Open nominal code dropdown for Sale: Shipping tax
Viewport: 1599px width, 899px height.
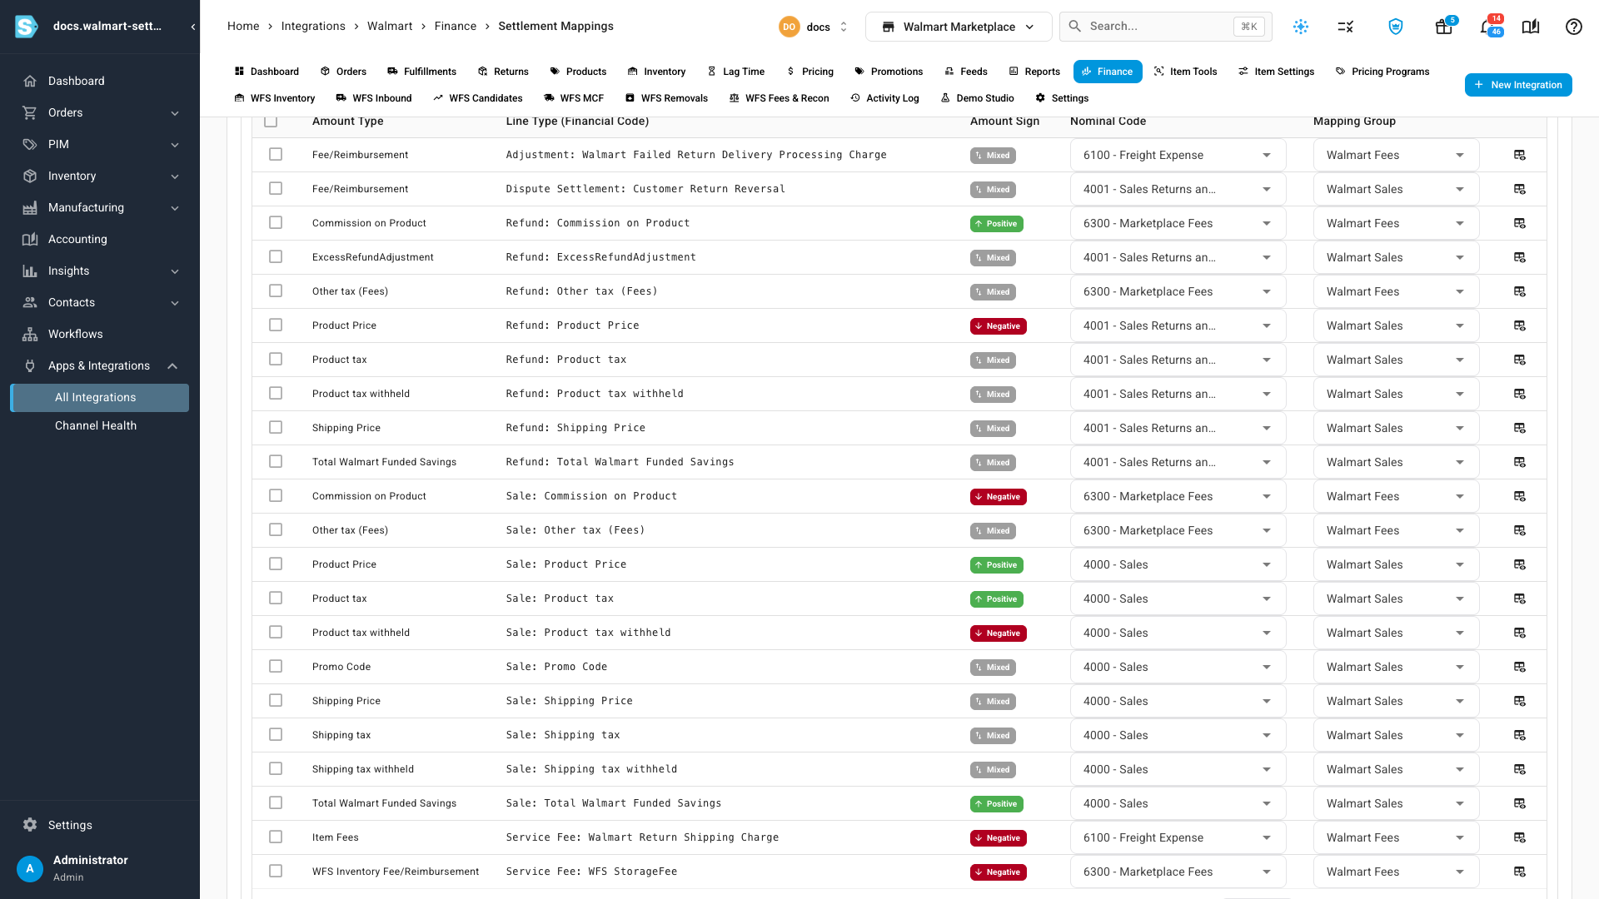tap(1178, 735)
